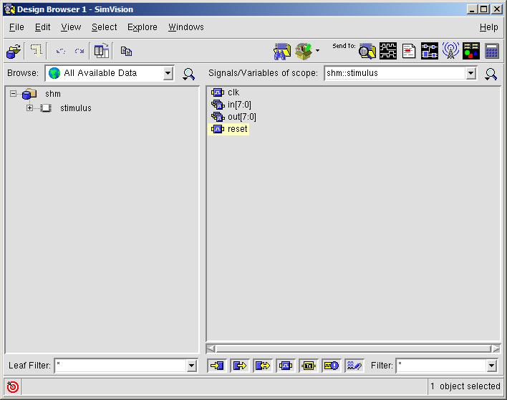
Task: Click into the signal Filter input field
Action: click(442, 366)
